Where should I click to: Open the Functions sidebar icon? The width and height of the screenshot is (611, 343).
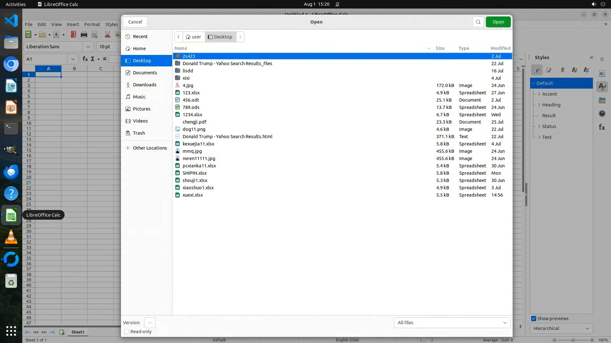(x=602, y=127)
